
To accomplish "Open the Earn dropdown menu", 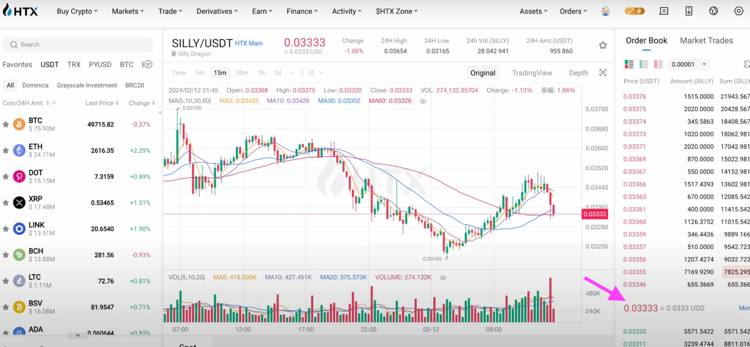I will pos(262,11).
